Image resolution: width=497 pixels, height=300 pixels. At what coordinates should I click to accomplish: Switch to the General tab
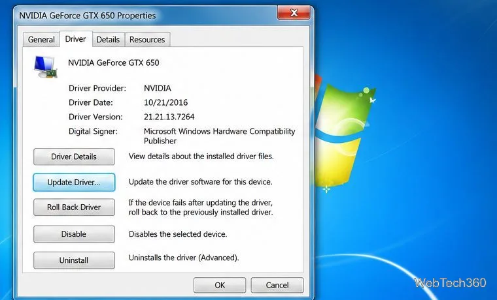41,40
